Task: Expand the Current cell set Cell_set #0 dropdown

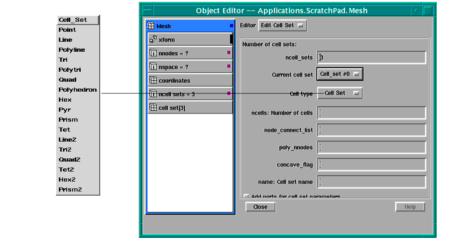Action: pyautogui.click(x=339, y=74)
